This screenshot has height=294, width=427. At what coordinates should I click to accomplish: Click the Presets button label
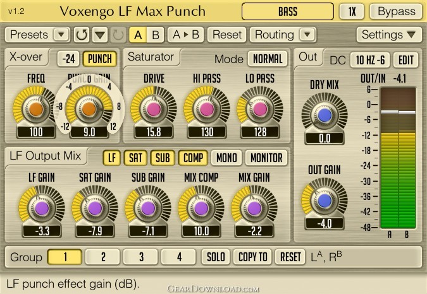pos(29,35)
